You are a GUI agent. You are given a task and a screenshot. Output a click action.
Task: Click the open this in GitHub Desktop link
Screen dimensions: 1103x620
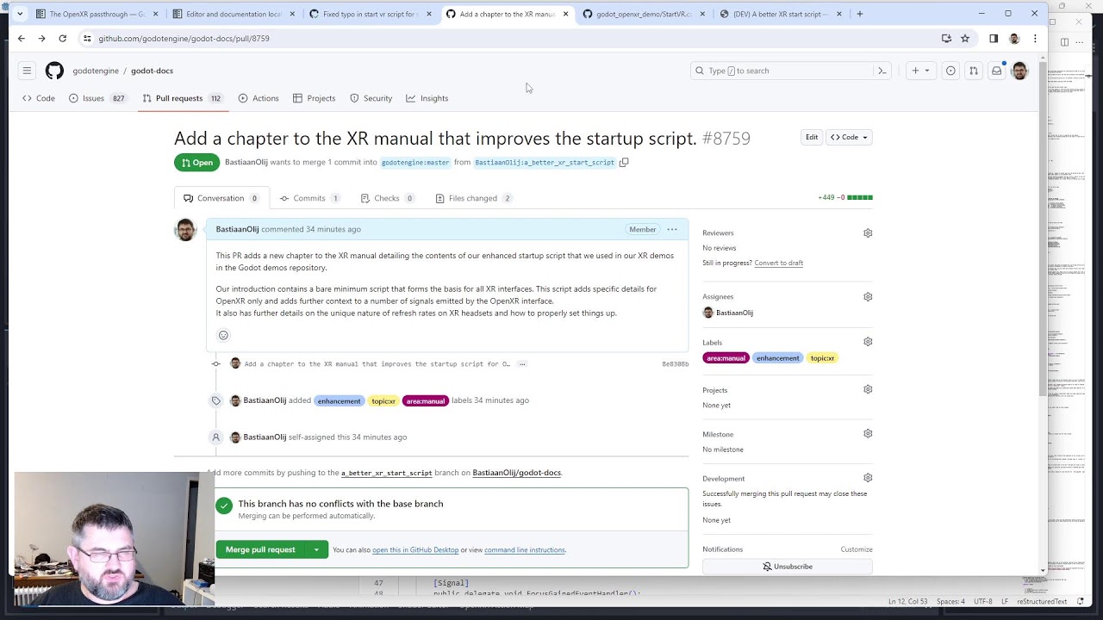click(x=415, y=550)
